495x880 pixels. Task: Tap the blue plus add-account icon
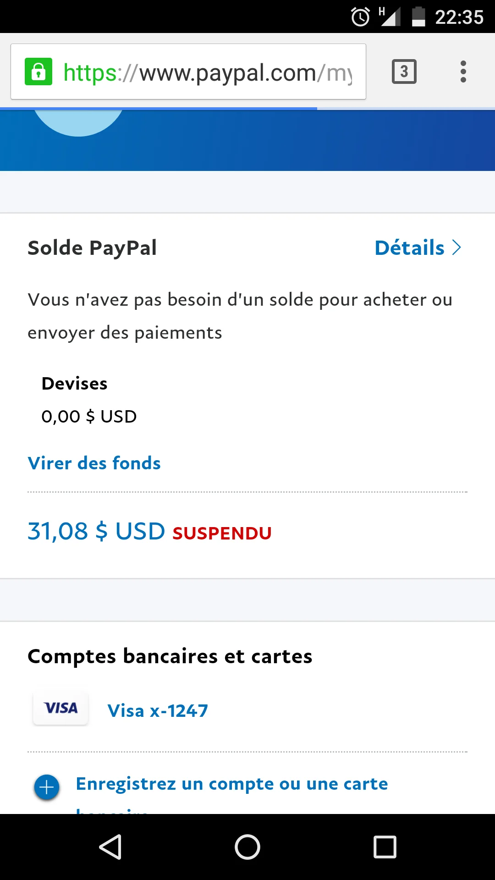coord(47,787)
